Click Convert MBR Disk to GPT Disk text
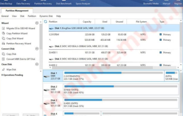Viewport: 183px width, 116px height. pyautogui.click(x=21, y=59)
